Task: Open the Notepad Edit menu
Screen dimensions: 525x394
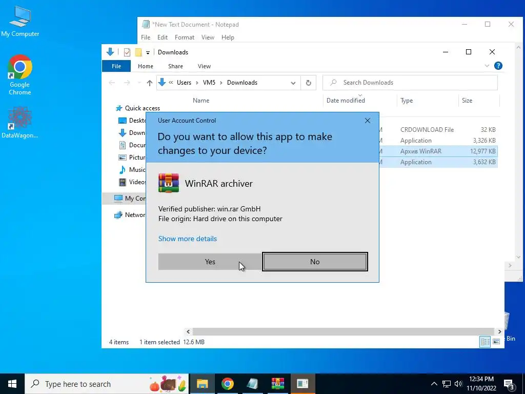Action: coord(163,37)
